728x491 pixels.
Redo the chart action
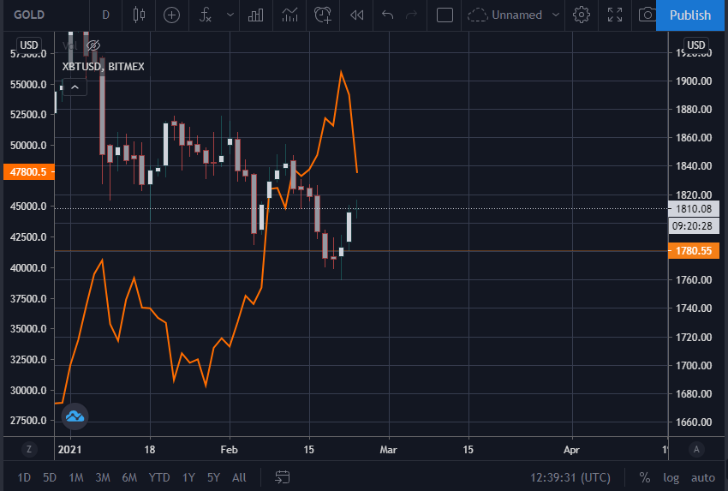click(x=412, y=15)
